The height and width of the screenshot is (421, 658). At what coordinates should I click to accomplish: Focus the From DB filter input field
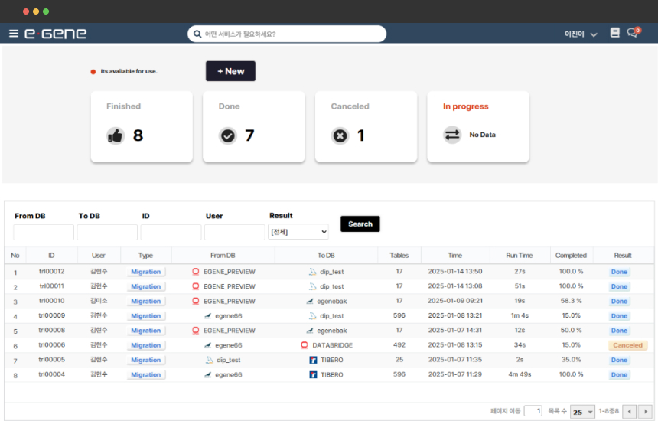[x=44, y=232]
